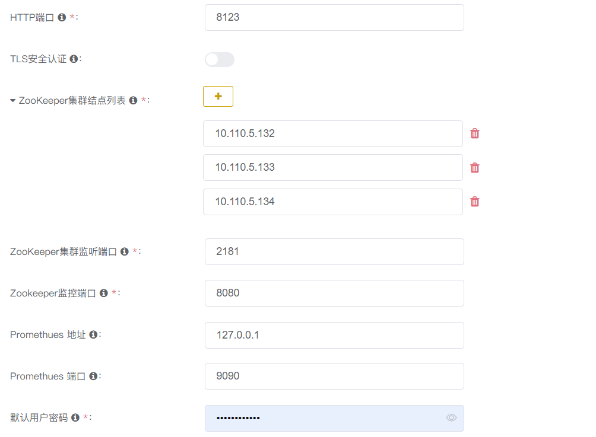This screenshot has height=437, width=596.
Task: Click info icon next to Zookeeper监控端口
Action: tap(104, 293)
